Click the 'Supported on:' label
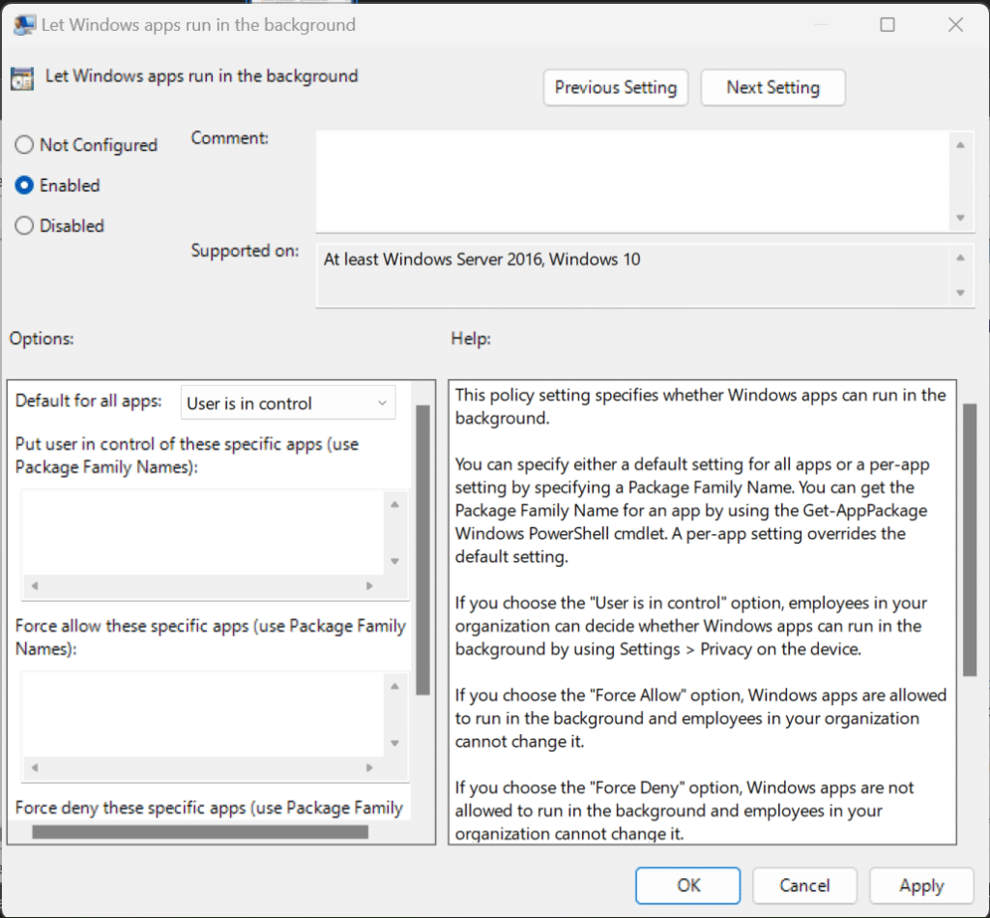Viewport: 990px width, 918px height. pos(245,251)
